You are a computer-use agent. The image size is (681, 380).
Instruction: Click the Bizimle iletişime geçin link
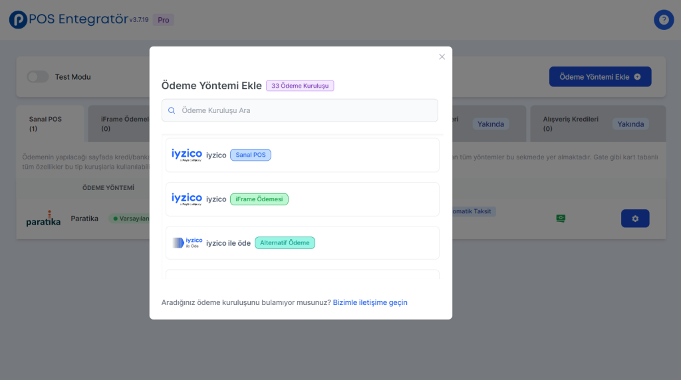coord(370,302)
